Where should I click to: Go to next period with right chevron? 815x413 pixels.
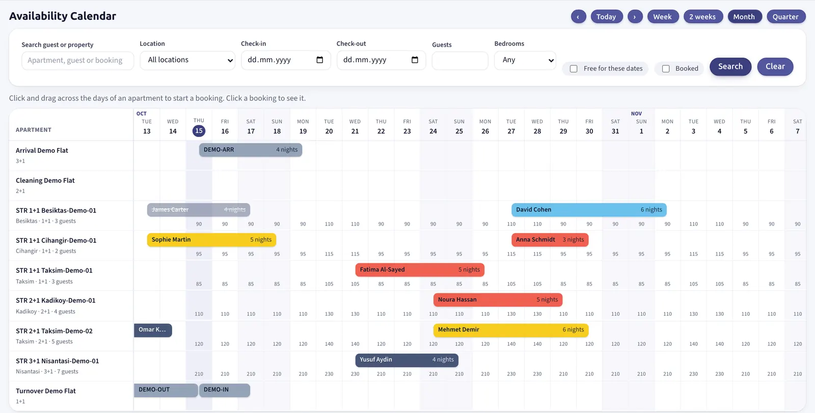tap(635, 17)
